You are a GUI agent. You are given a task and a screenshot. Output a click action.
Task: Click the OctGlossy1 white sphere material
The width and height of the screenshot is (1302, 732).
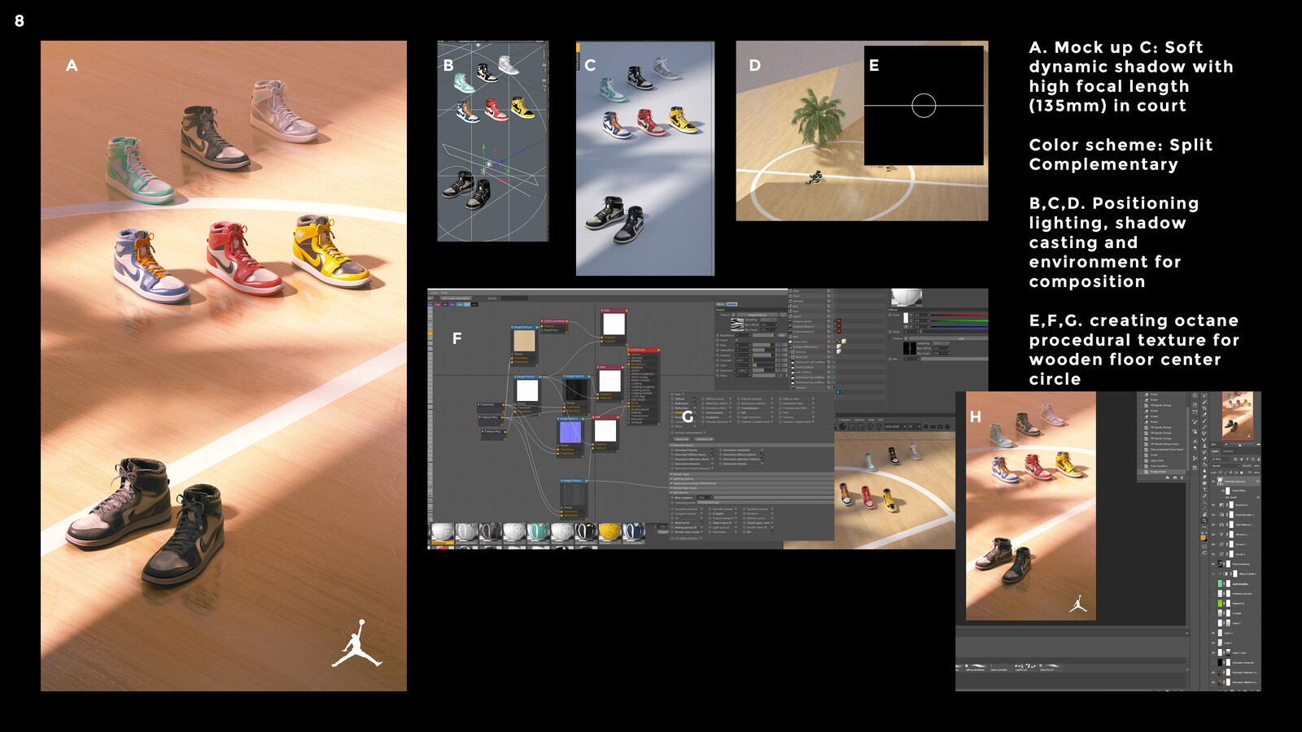443,532
